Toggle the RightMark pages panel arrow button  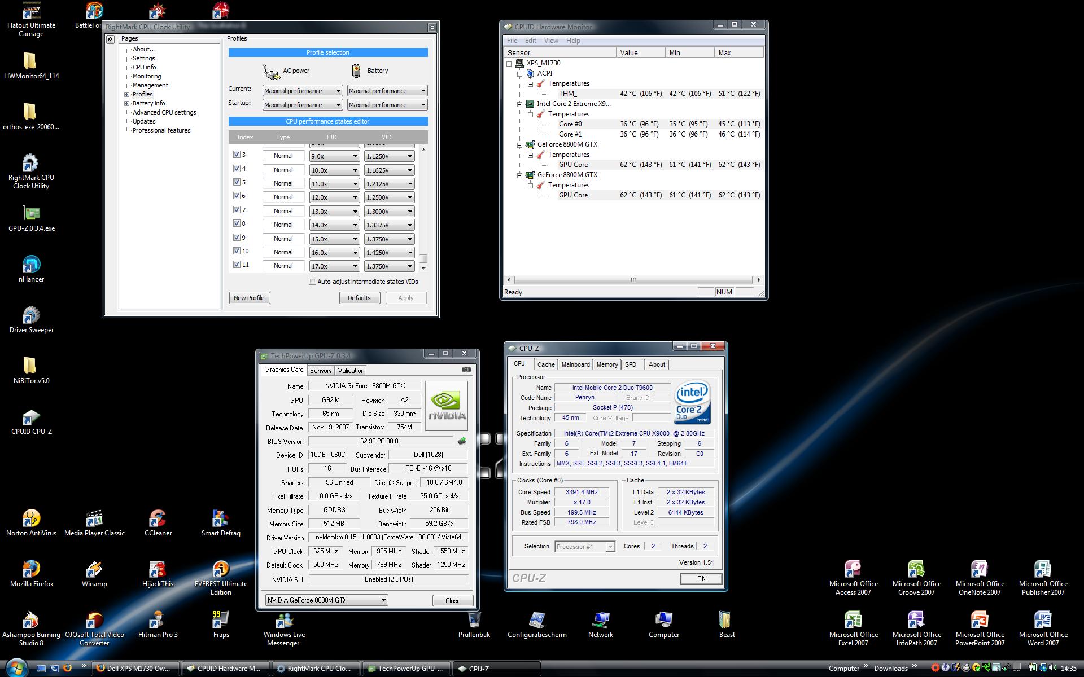click(x=110, y=39)
